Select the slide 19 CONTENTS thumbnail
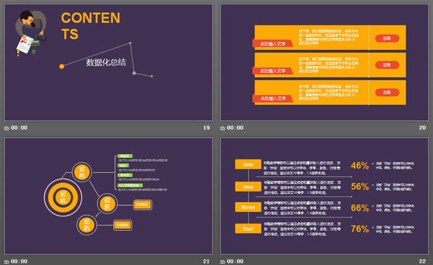Viewport: 433px width, 265px height. pos(108,62)
